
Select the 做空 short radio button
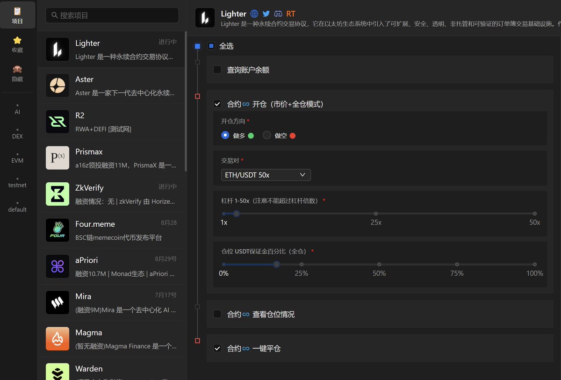click(x=267, y=135)
